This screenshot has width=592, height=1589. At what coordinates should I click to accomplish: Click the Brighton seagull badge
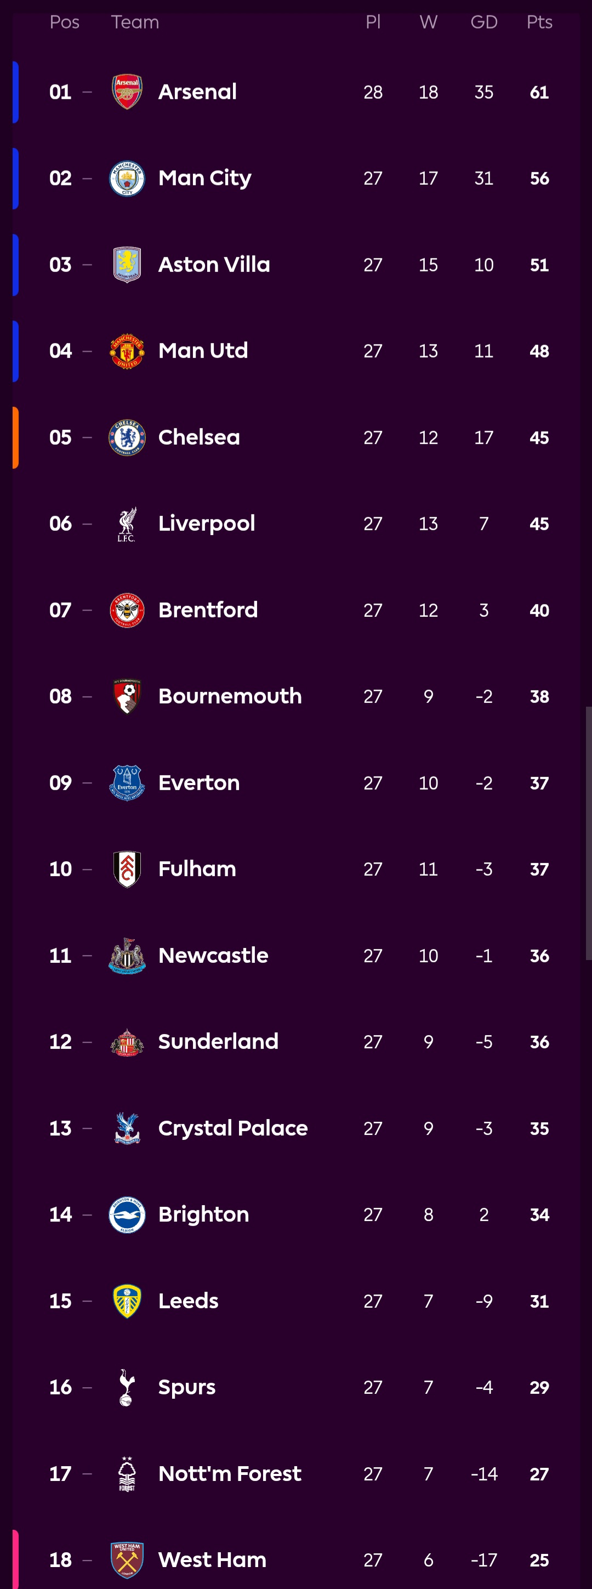click(x=127, y=1215)
